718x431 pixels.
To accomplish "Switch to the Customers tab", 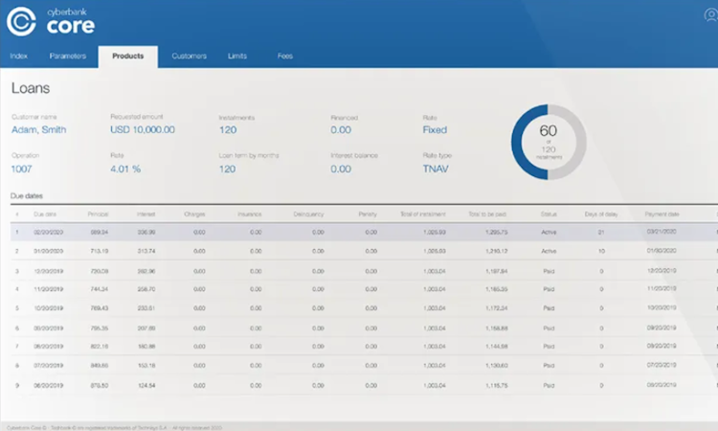I will 190,56.
